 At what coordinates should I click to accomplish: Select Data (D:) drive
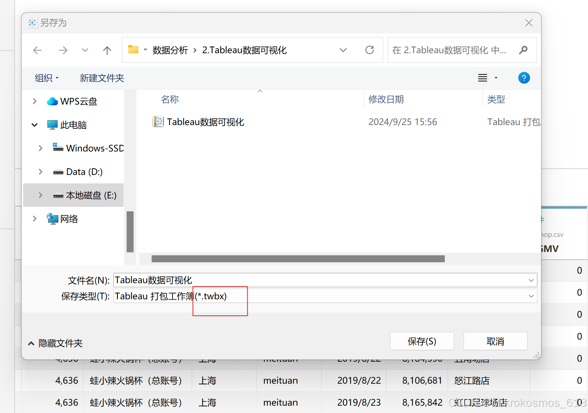click(78, 172)
